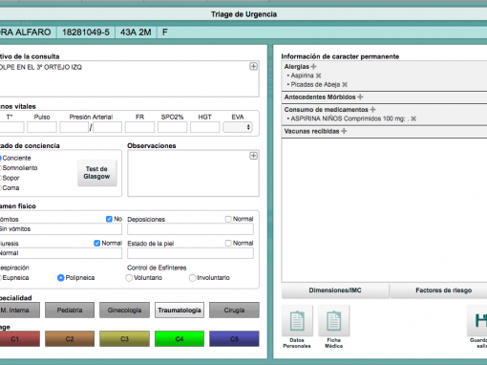This screenshot has height=365, width=487.
Task: Add Consumo de medicamentos entry with plus
Action: [x=372, y=109]
